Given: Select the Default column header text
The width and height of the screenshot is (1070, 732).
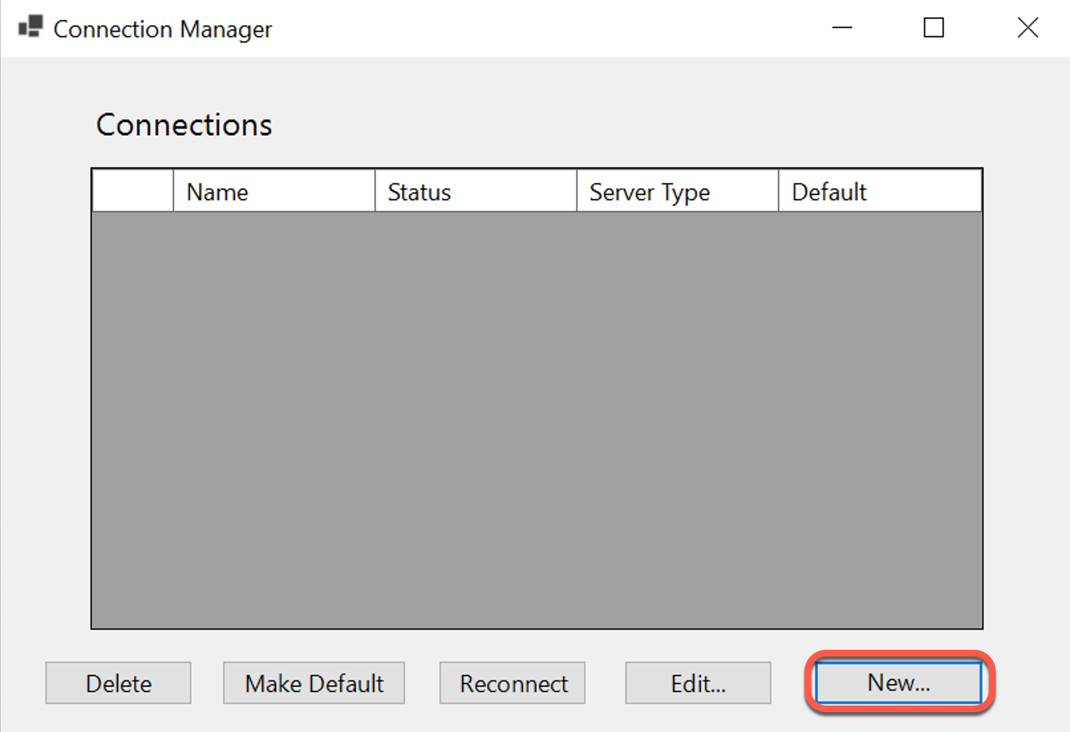Looking at the screenshot, I should (x=829, y=191).
